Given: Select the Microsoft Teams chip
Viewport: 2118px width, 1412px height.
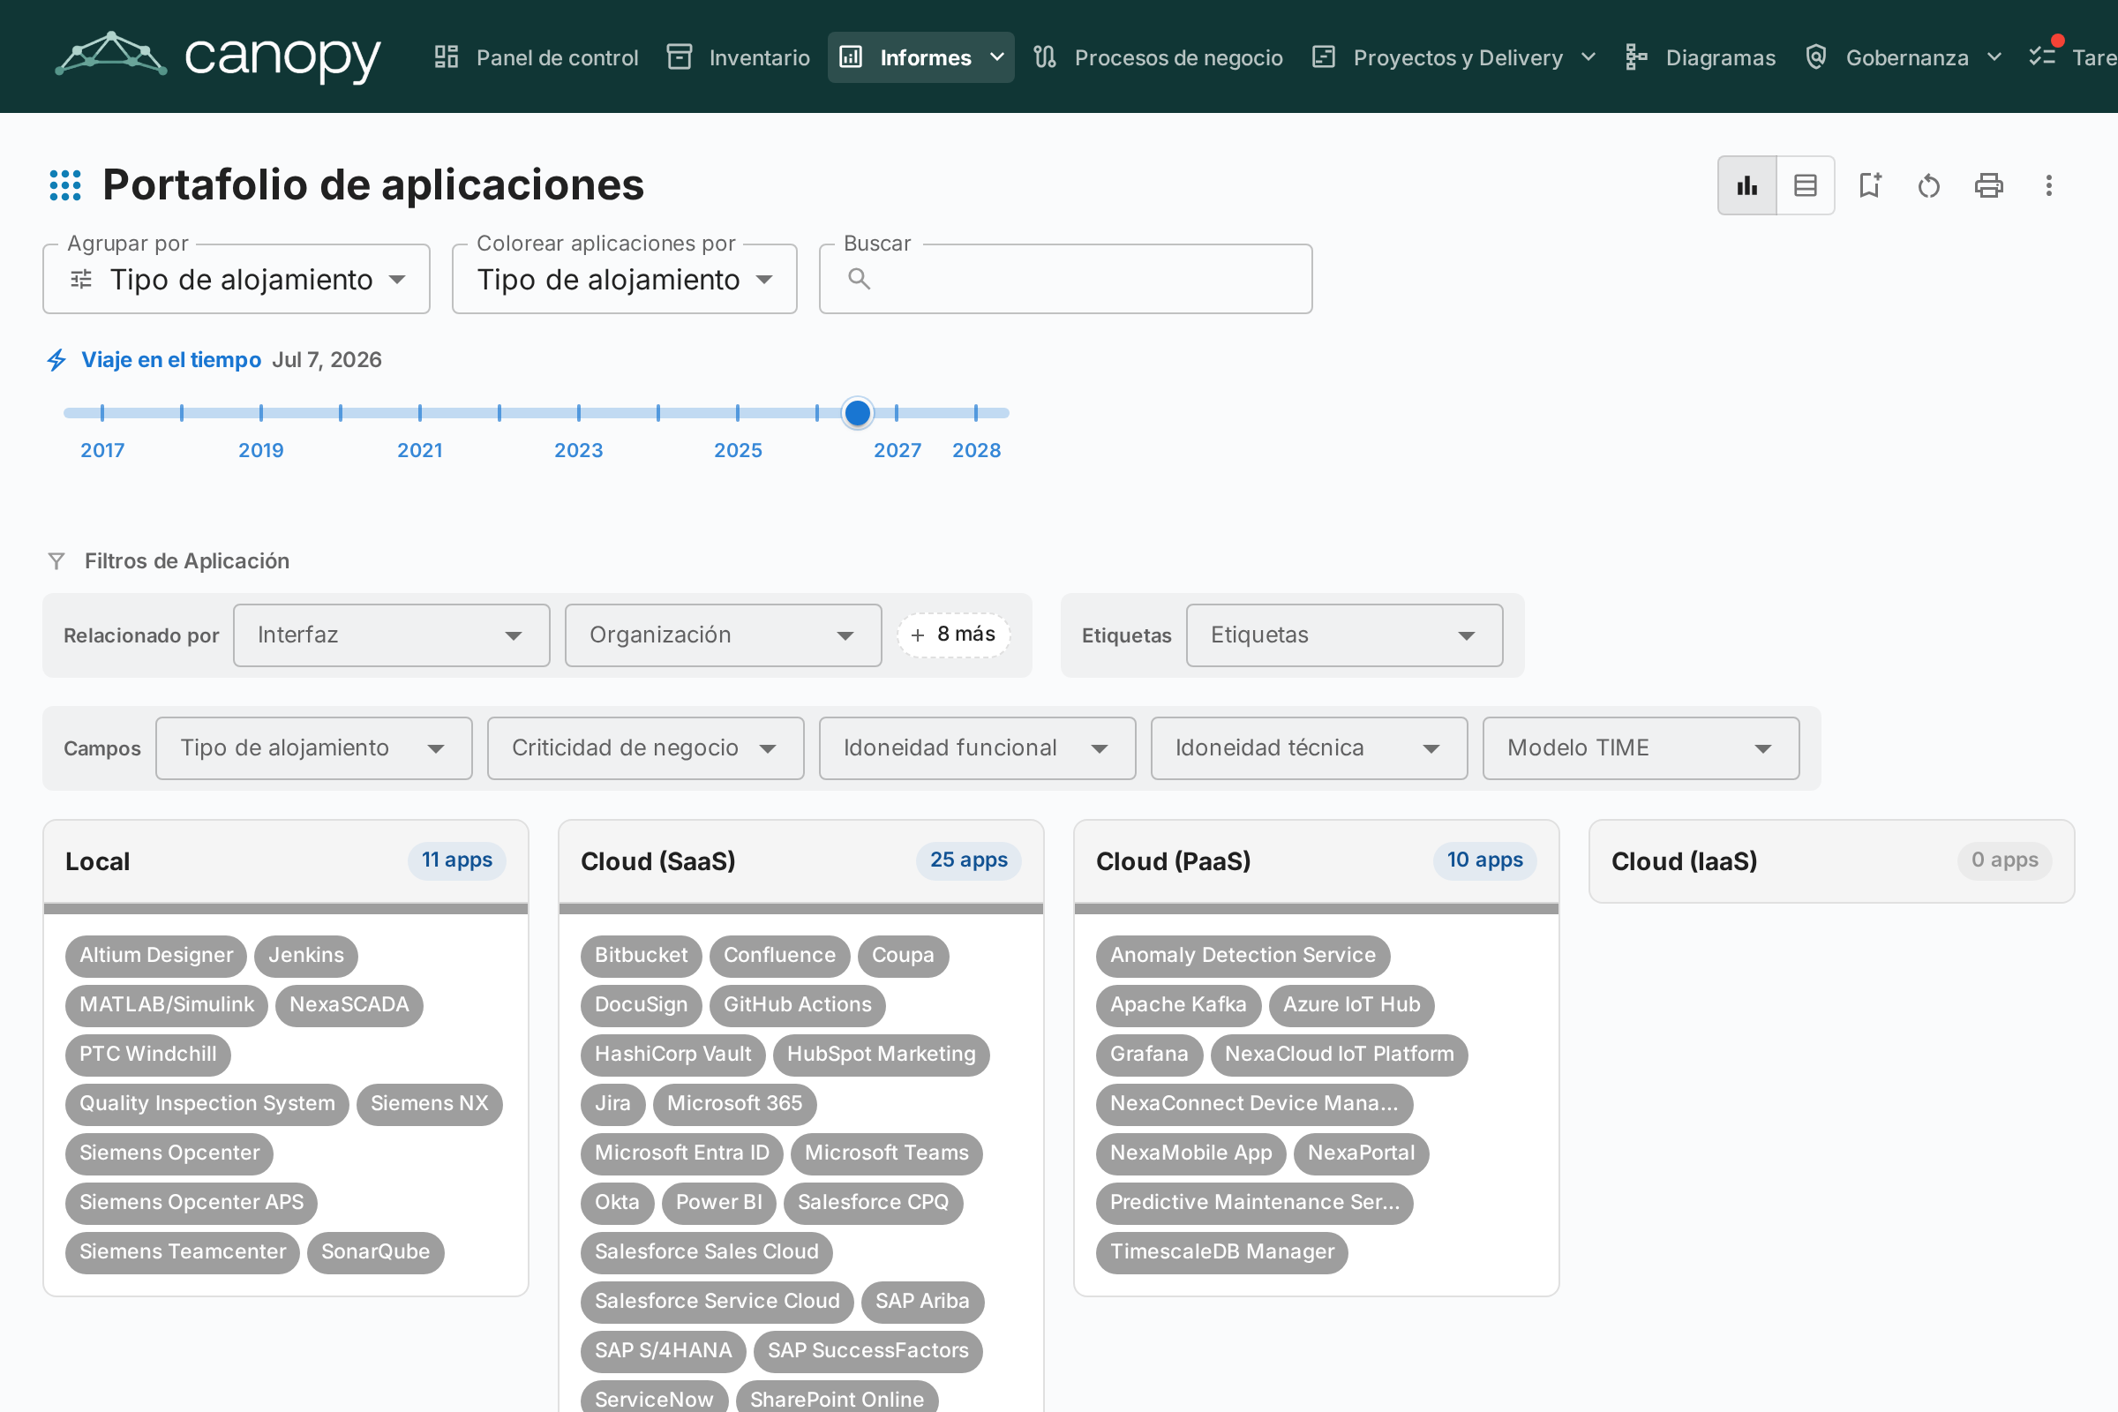Looking at the screenshot, I should click(x=887, y=1153).
